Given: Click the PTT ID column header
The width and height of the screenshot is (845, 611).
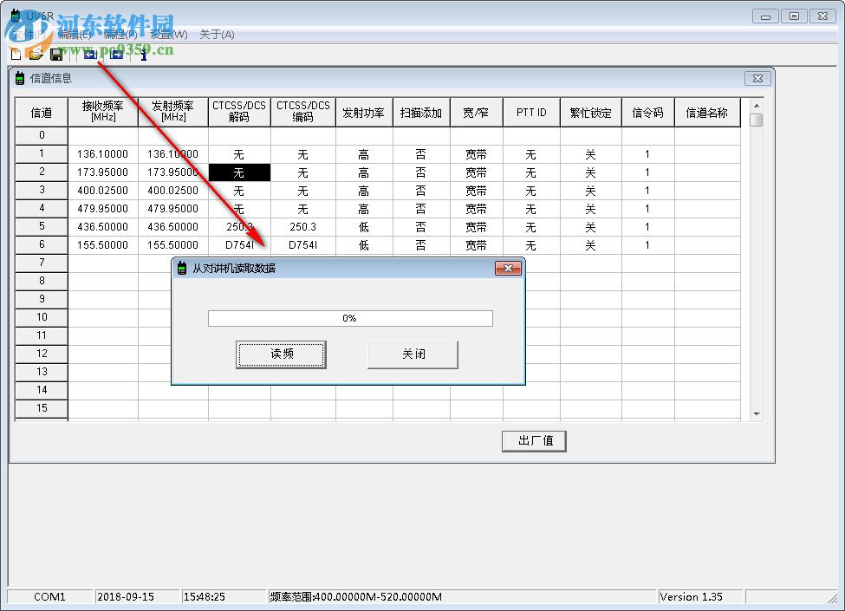Looking at the screenshot, I should point(531,112).
